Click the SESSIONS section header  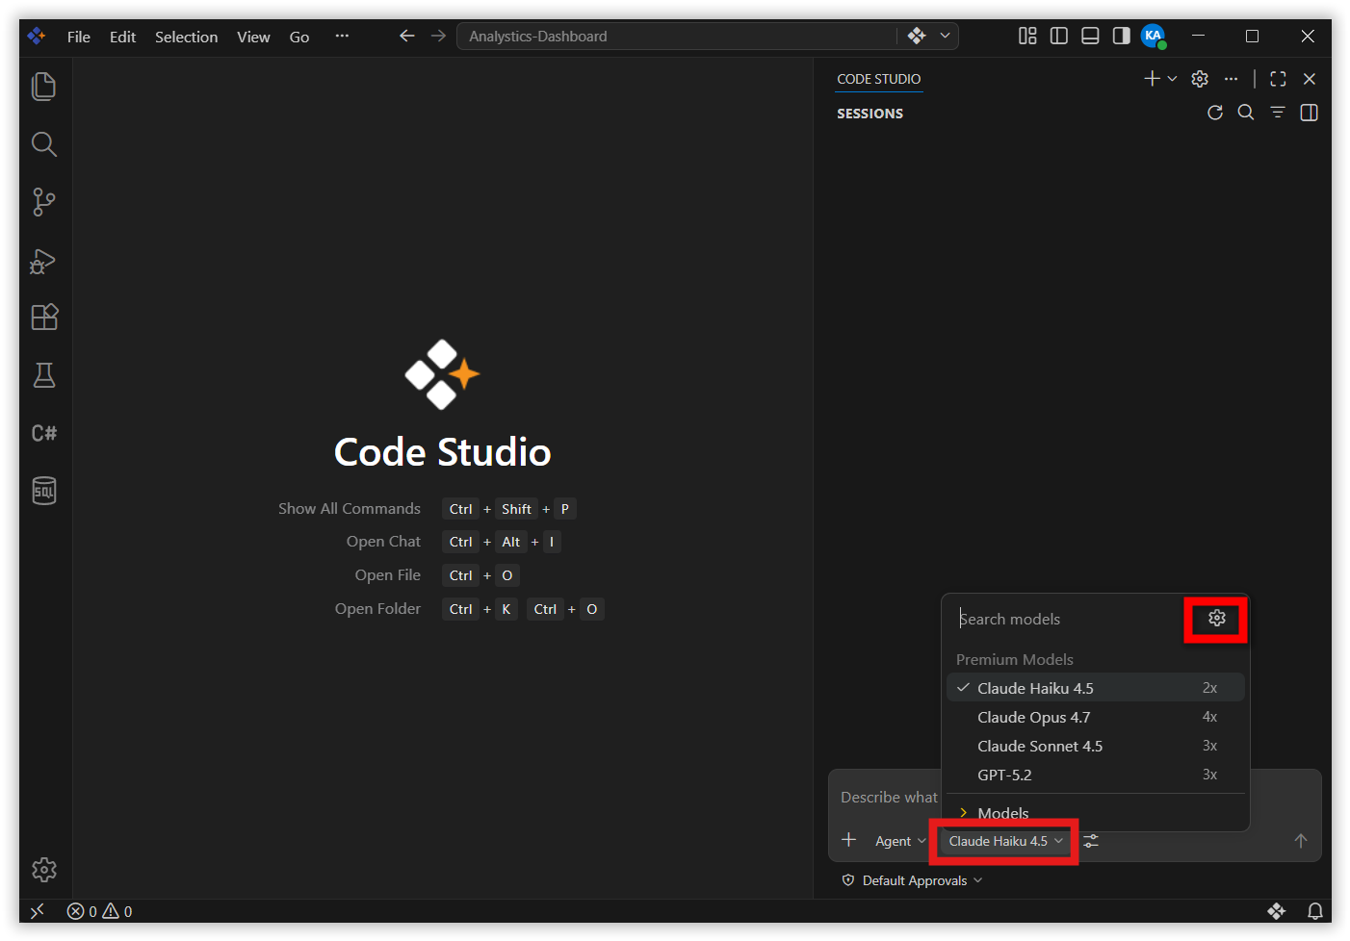[870, 114]
